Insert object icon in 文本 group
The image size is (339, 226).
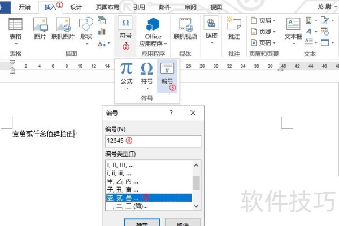coord(324,42)
